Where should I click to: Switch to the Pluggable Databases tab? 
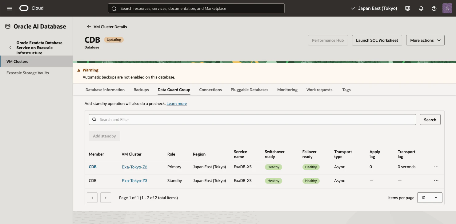point(250,90)
